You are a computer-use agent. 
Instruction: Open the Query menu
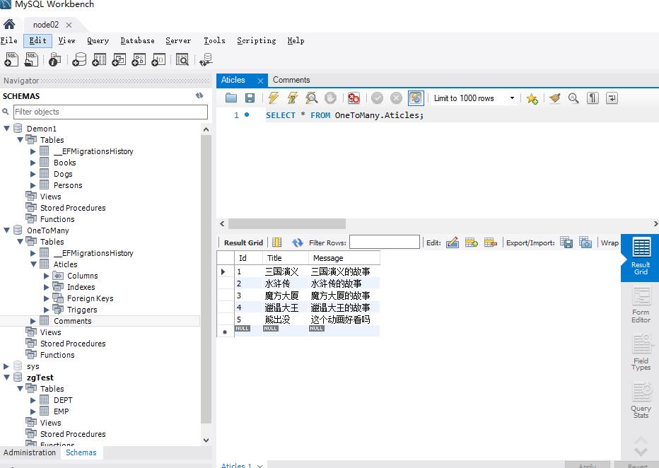[98, 40]
